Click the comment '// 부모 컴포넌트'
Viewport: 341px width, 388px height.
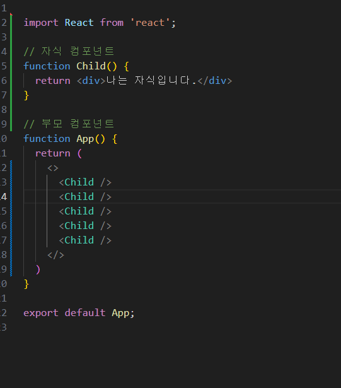(x=69, y=124)
